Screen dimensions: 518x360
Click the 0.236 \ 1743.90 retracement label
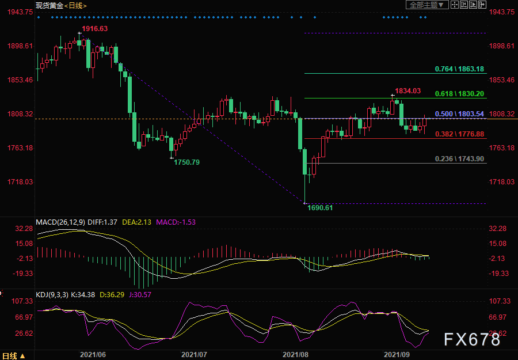459,158
